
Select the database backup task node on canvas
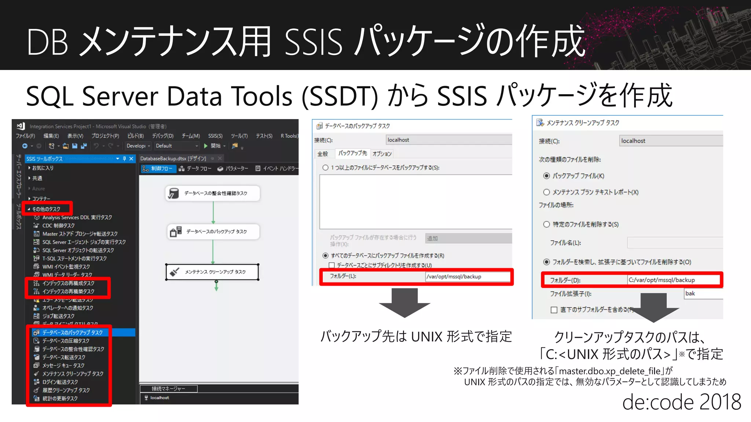[x=213, y=232]
